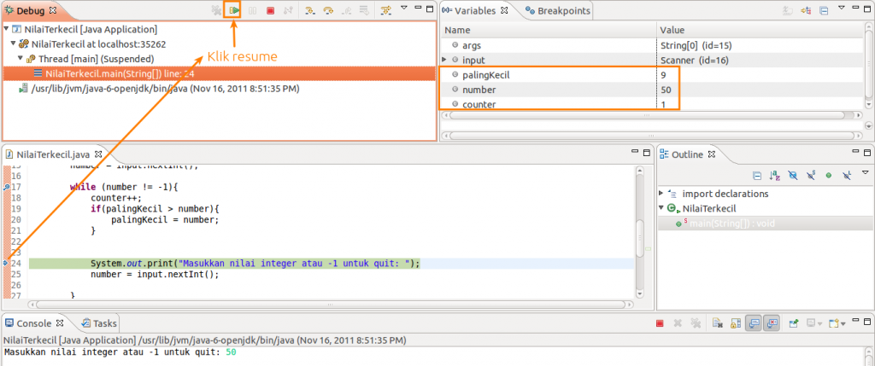Image resolution: width=875 pixels, height=366 pixels.
Task: Select the palingKecil variable row
Action: 652,74
